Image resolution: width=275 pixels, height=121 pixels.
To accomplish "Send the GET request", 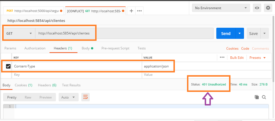I will tap(226, 33).
